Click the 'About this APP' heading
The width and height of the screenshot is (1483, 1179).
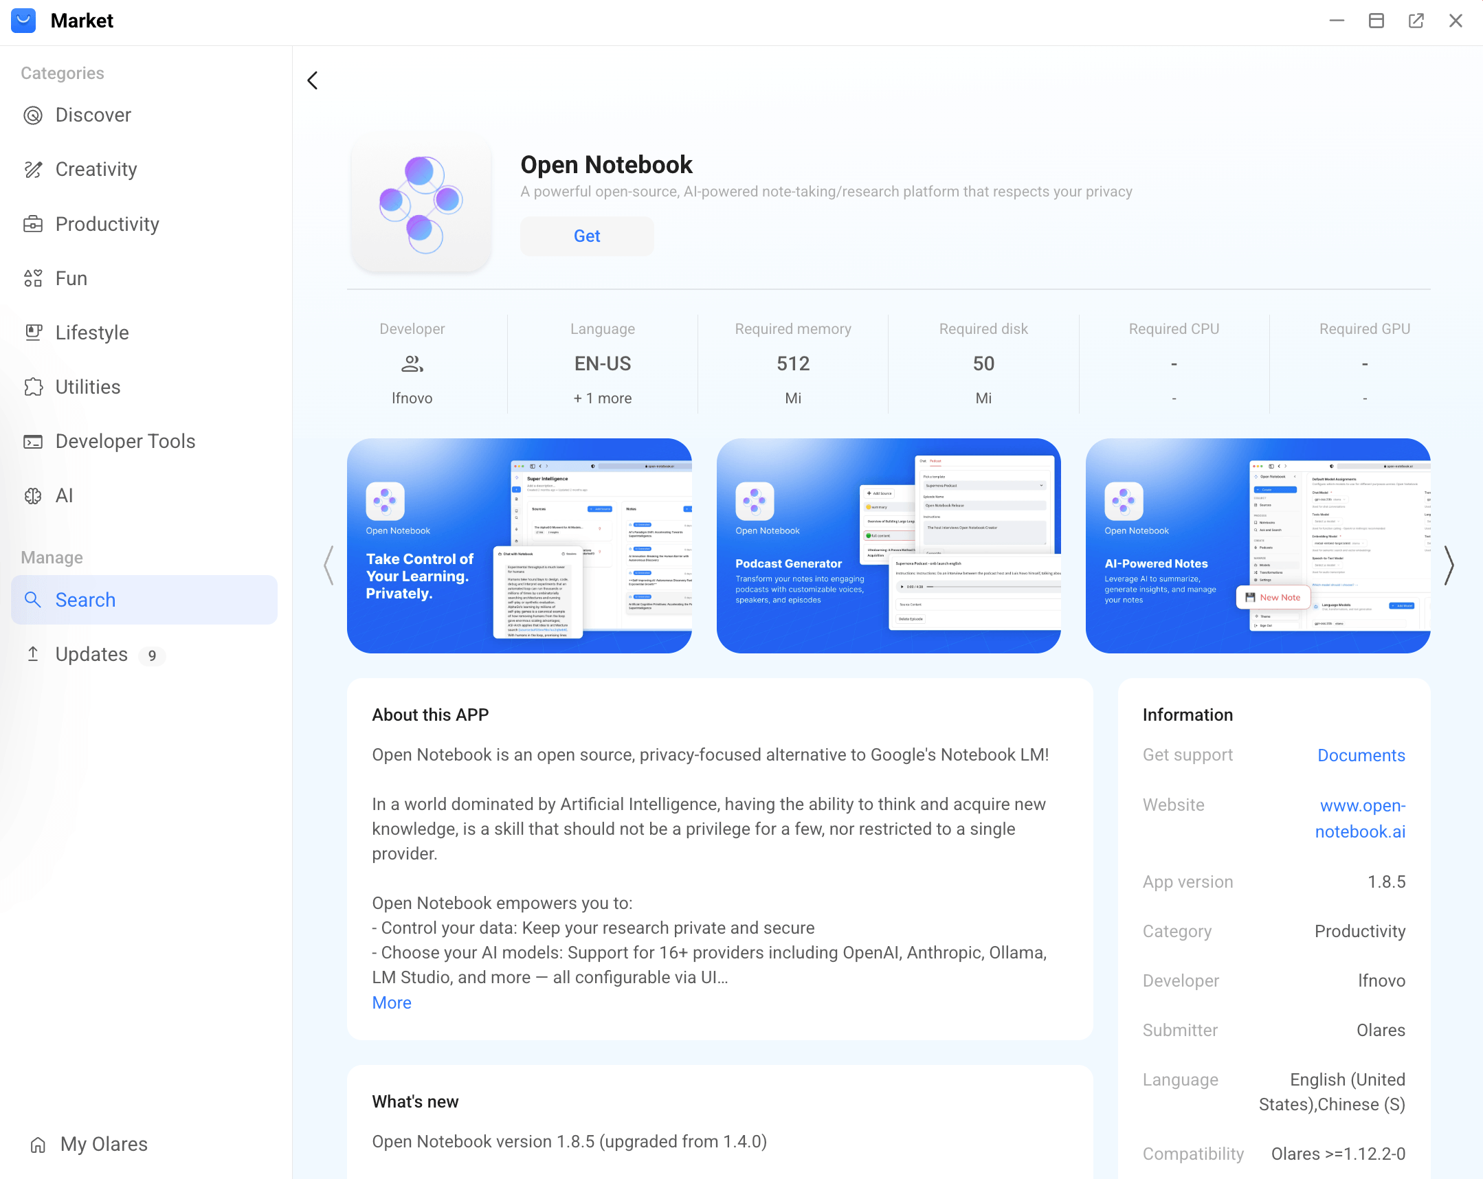pos(431,715)
